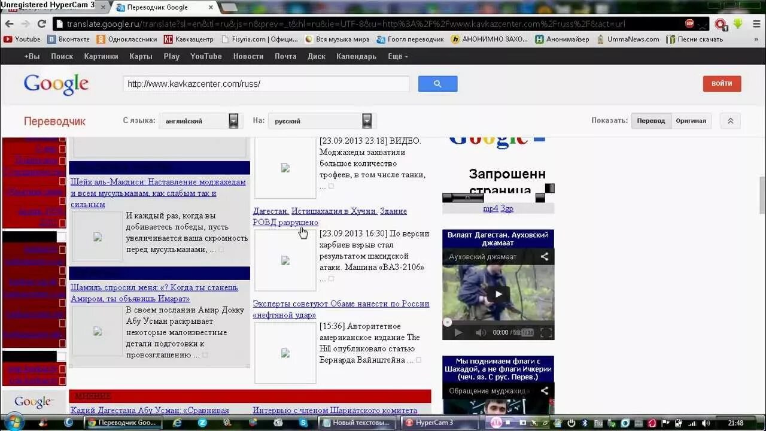Open source language dropdown английский
The width and height of the screenshot is (766, 431).
(x=199, y=121)
